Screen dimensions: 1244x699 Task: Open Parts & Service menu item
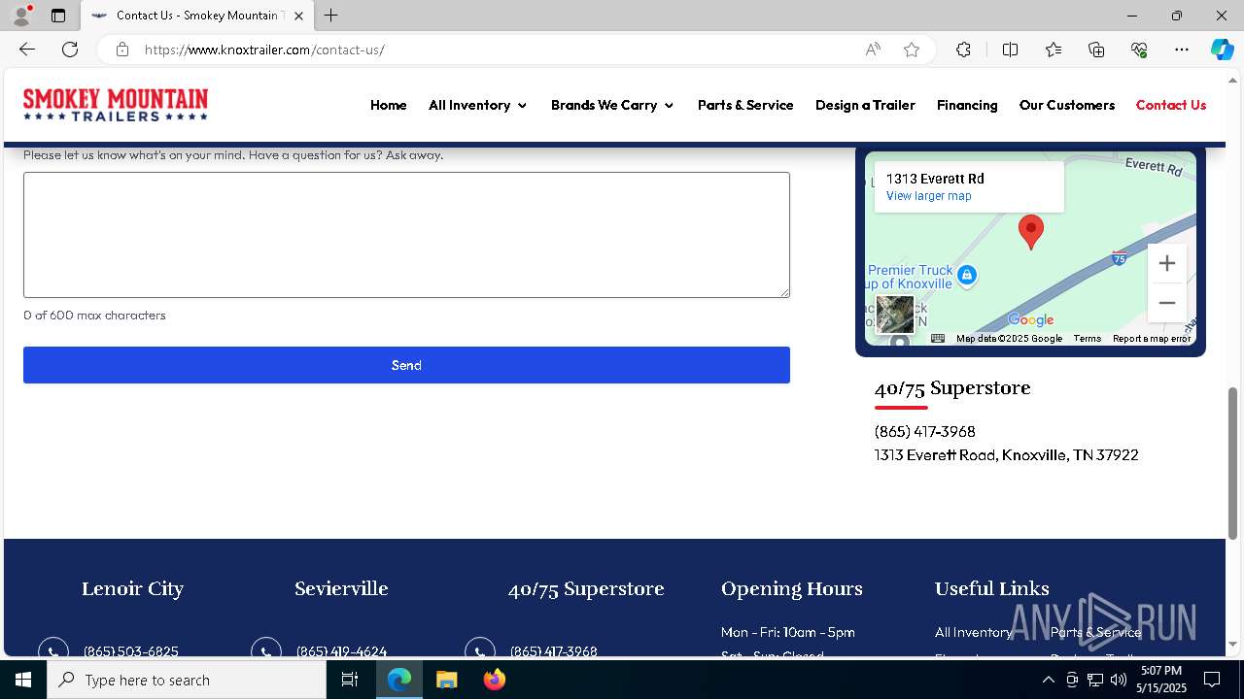tap(745, 105)
